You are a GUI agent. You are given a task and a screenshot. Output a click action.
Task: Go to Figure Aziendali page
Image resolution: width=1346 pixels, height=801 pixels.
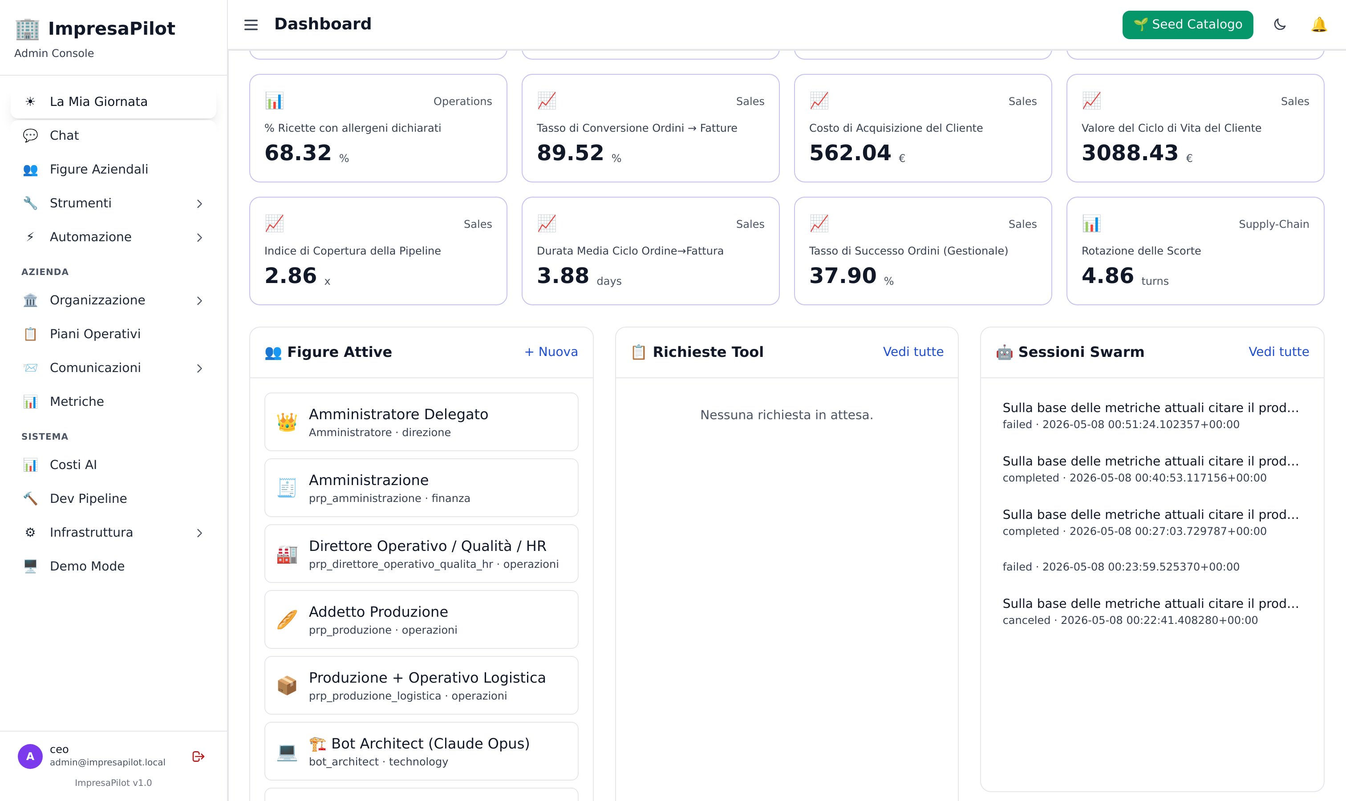(114, 170)
